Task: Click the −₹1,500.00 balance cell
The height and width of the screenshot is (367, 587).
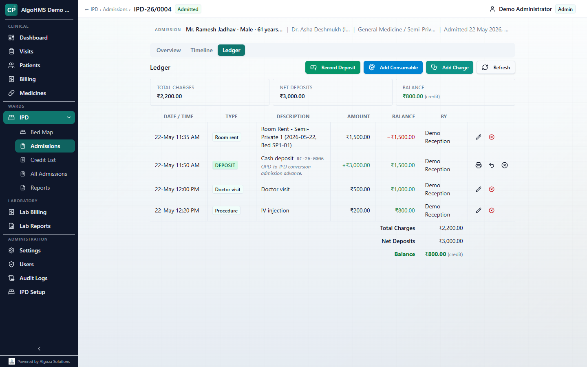Action: (401, 137)
